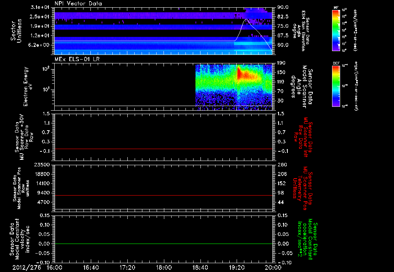Viewport: 394px width, 272px height.
Task: Click the red 'MU Scanner Inh Raw Data' label
Action: 303,137
